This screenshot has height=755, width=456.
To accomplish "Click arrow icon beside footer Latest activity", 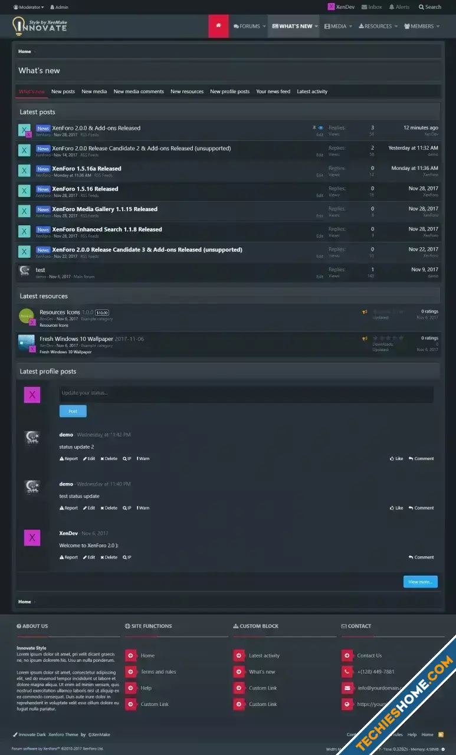I will tap(238, 655).
